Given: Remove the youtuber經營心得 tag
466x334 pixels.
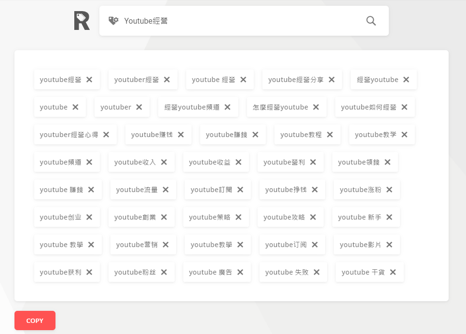Looking at the screenshot, I should [106, 135].
